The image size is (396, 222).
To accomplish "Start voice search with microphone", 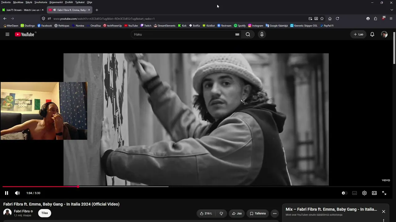I will 262,34.
